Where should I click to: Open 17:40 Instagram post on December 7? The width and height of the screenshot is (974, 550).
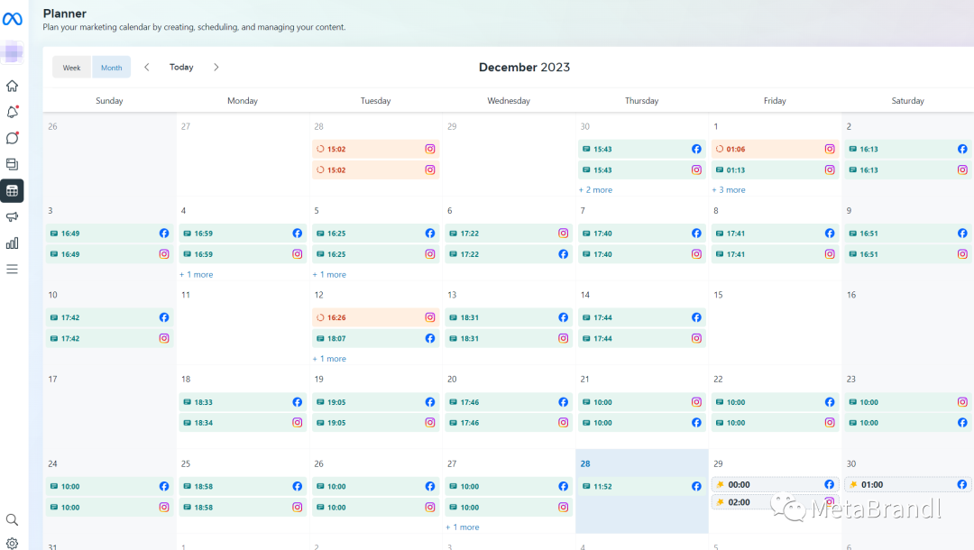pos(642,254)
